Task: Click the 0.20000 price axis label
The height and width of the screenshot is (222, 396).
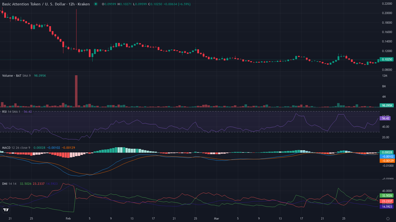Action: [386, 13]
